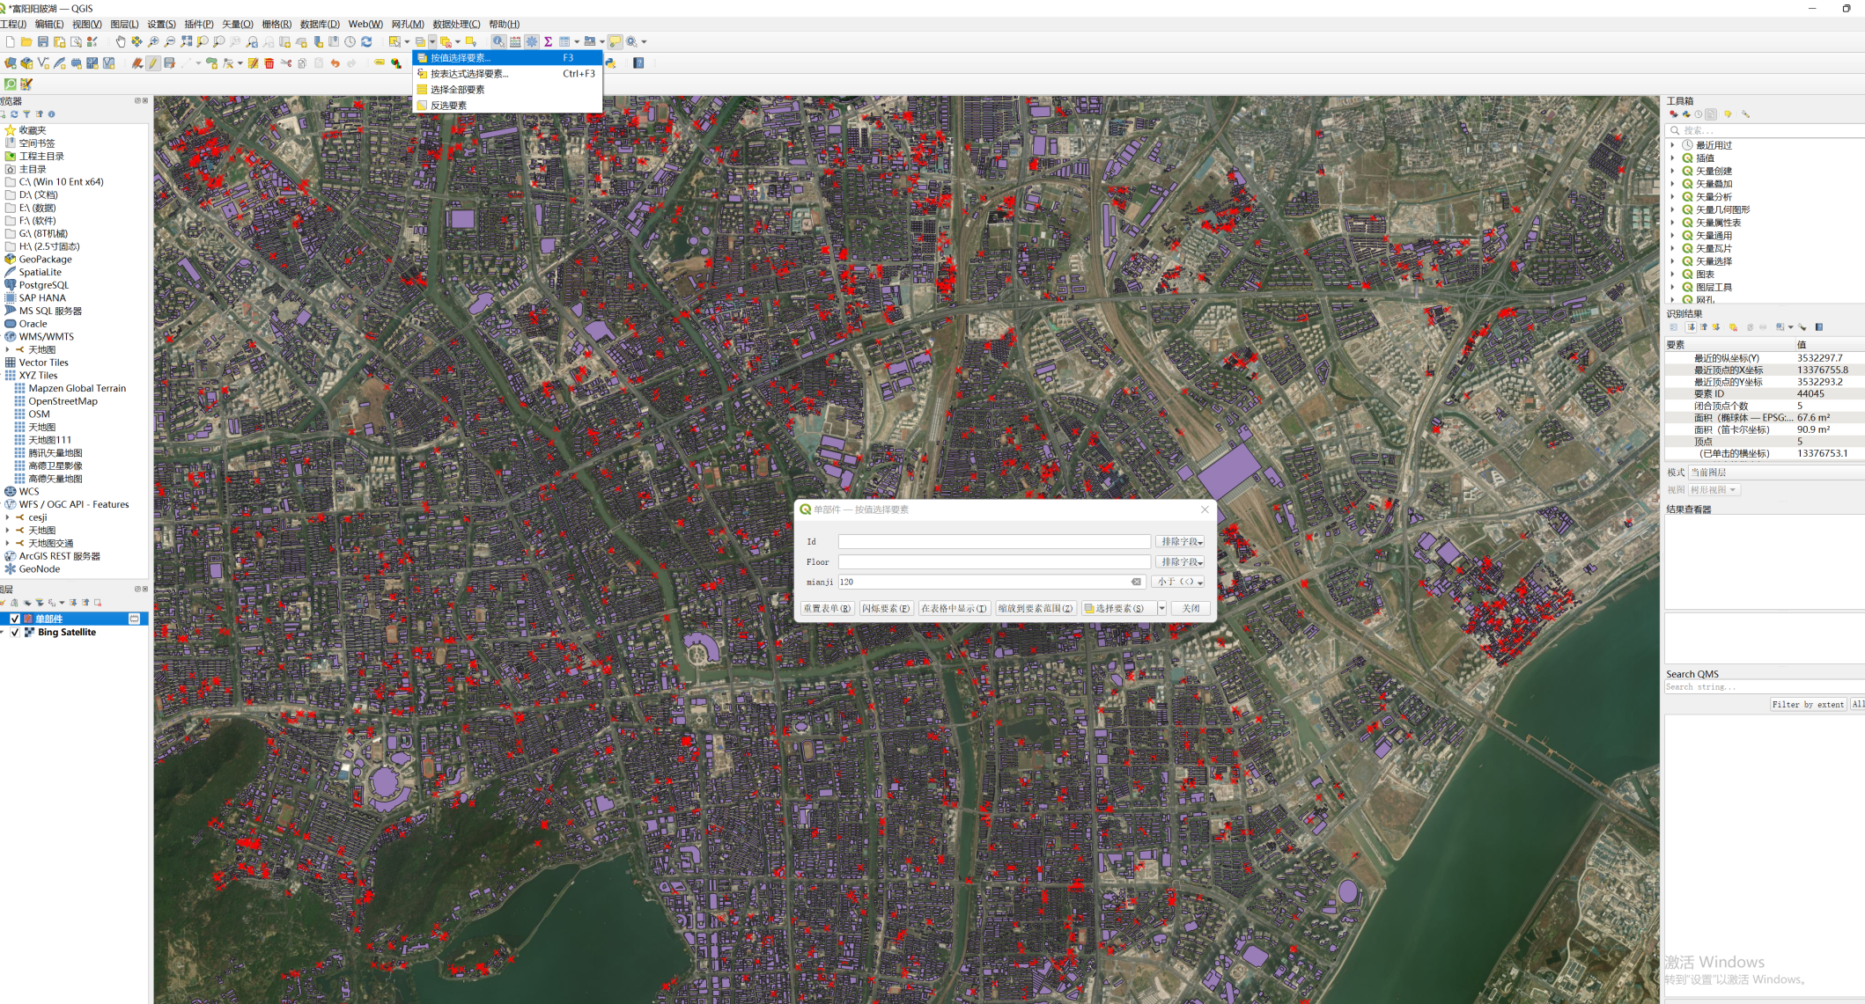Click the red Delete Selected trash icon
Image resolution: width=1865 pixels, height=1004 pixels.
[269, 63]
